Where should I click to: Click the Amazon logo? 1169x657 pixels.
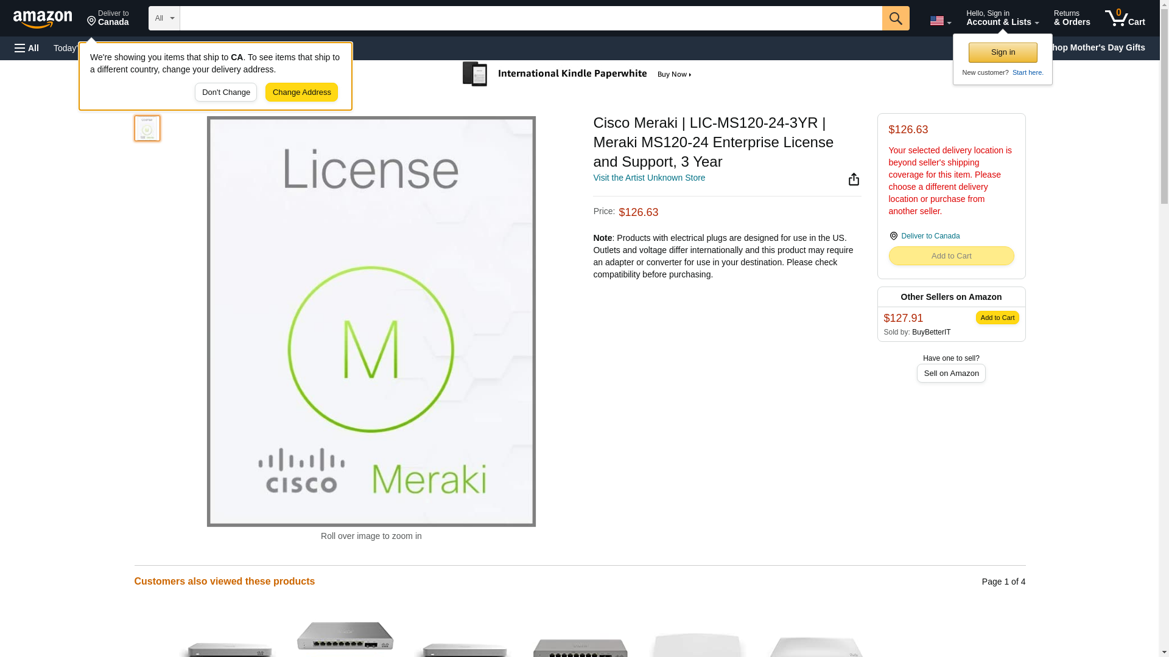[43, 19]
